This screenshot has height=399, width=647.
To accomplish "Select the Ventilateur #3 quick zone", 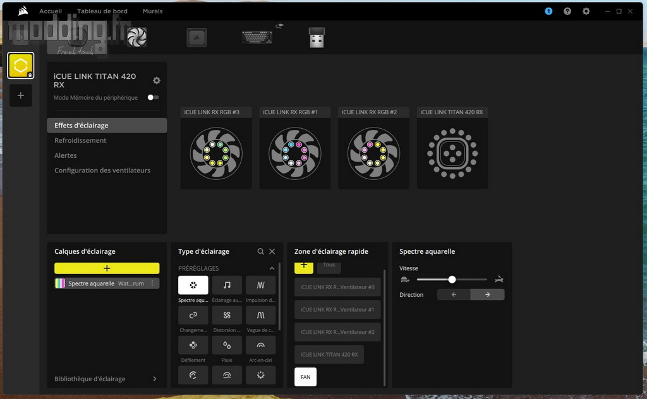I will click(x=337, y=287).
